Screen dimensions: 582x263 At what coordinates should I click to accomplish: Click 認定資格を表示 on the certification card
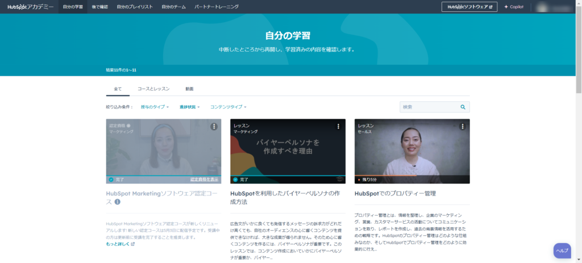pyautogui.click(x=205, y=179)
